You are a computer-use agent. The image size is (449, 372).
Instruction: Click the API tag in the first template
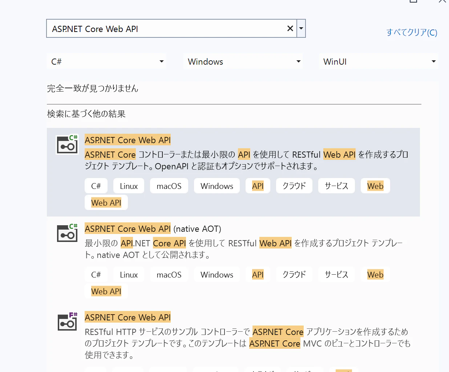(258, 186)
